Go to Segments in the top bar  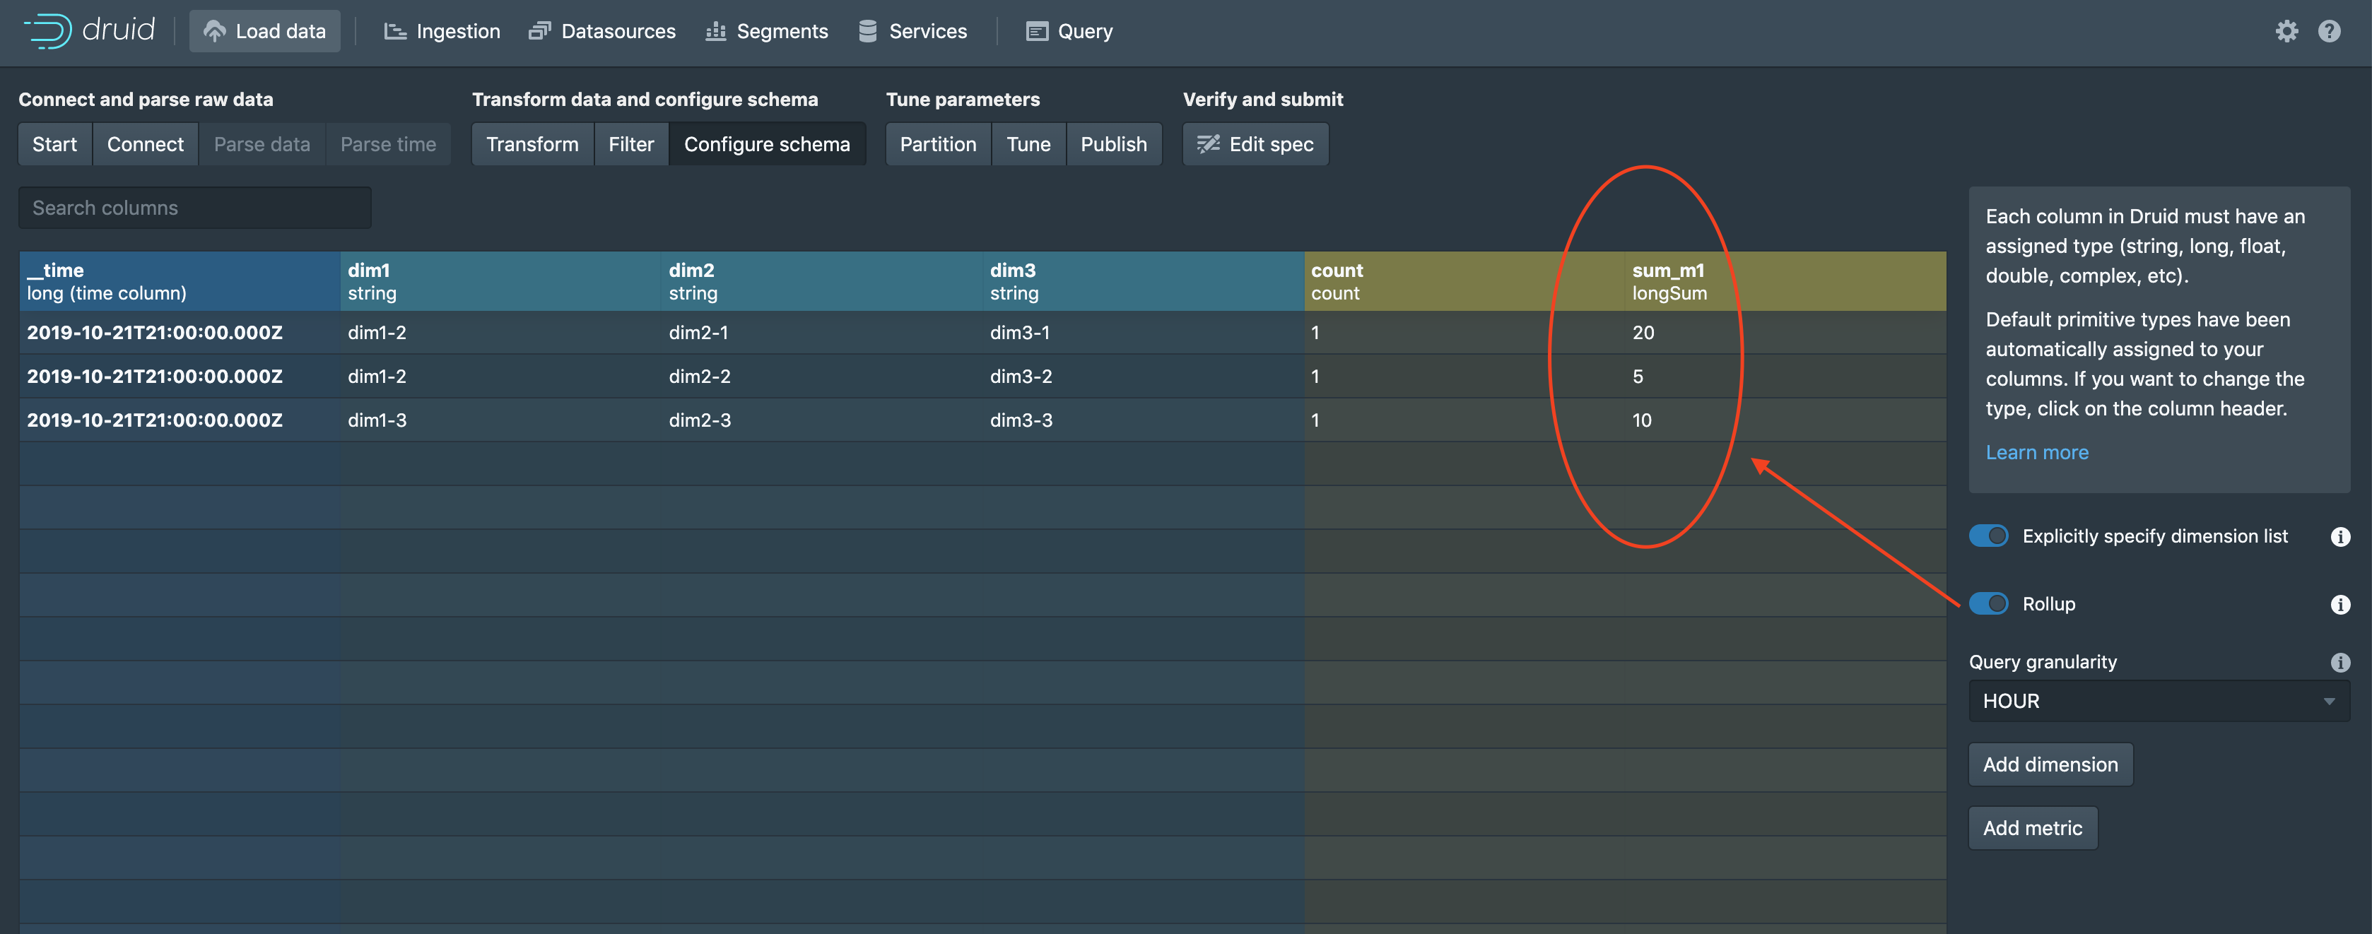[x=766, y=31]
